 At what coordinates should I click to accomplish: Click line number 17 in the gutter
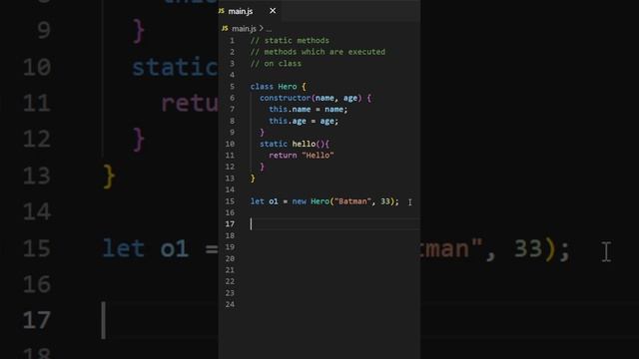click(x=230, y=224)
